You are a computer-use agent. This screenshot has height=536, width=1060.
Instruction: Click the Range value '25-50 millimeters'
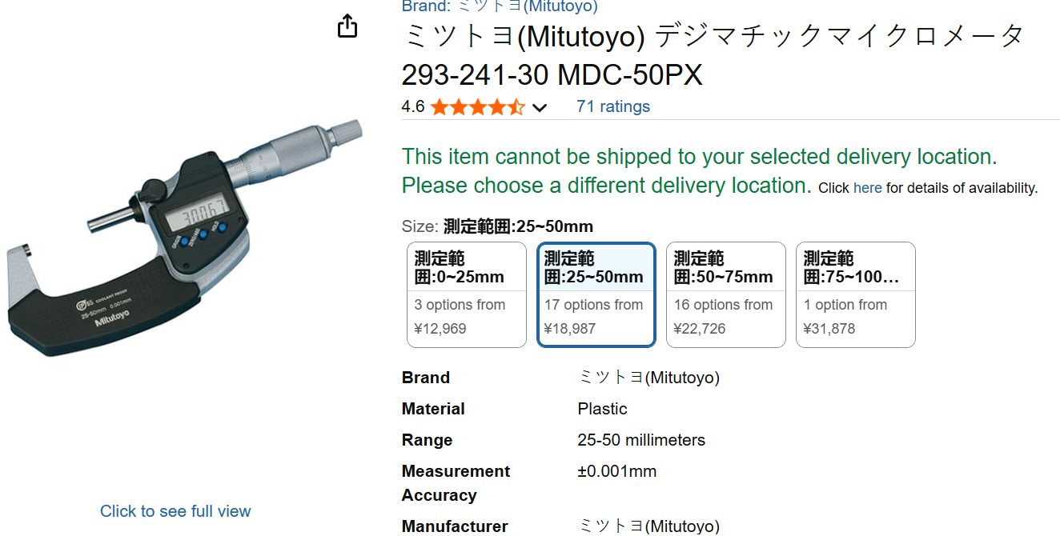(640, 440)
